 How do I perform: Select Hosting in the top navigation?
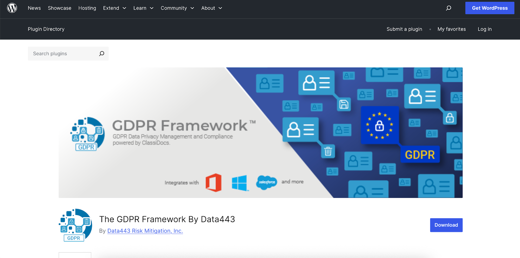click(87, 8)
